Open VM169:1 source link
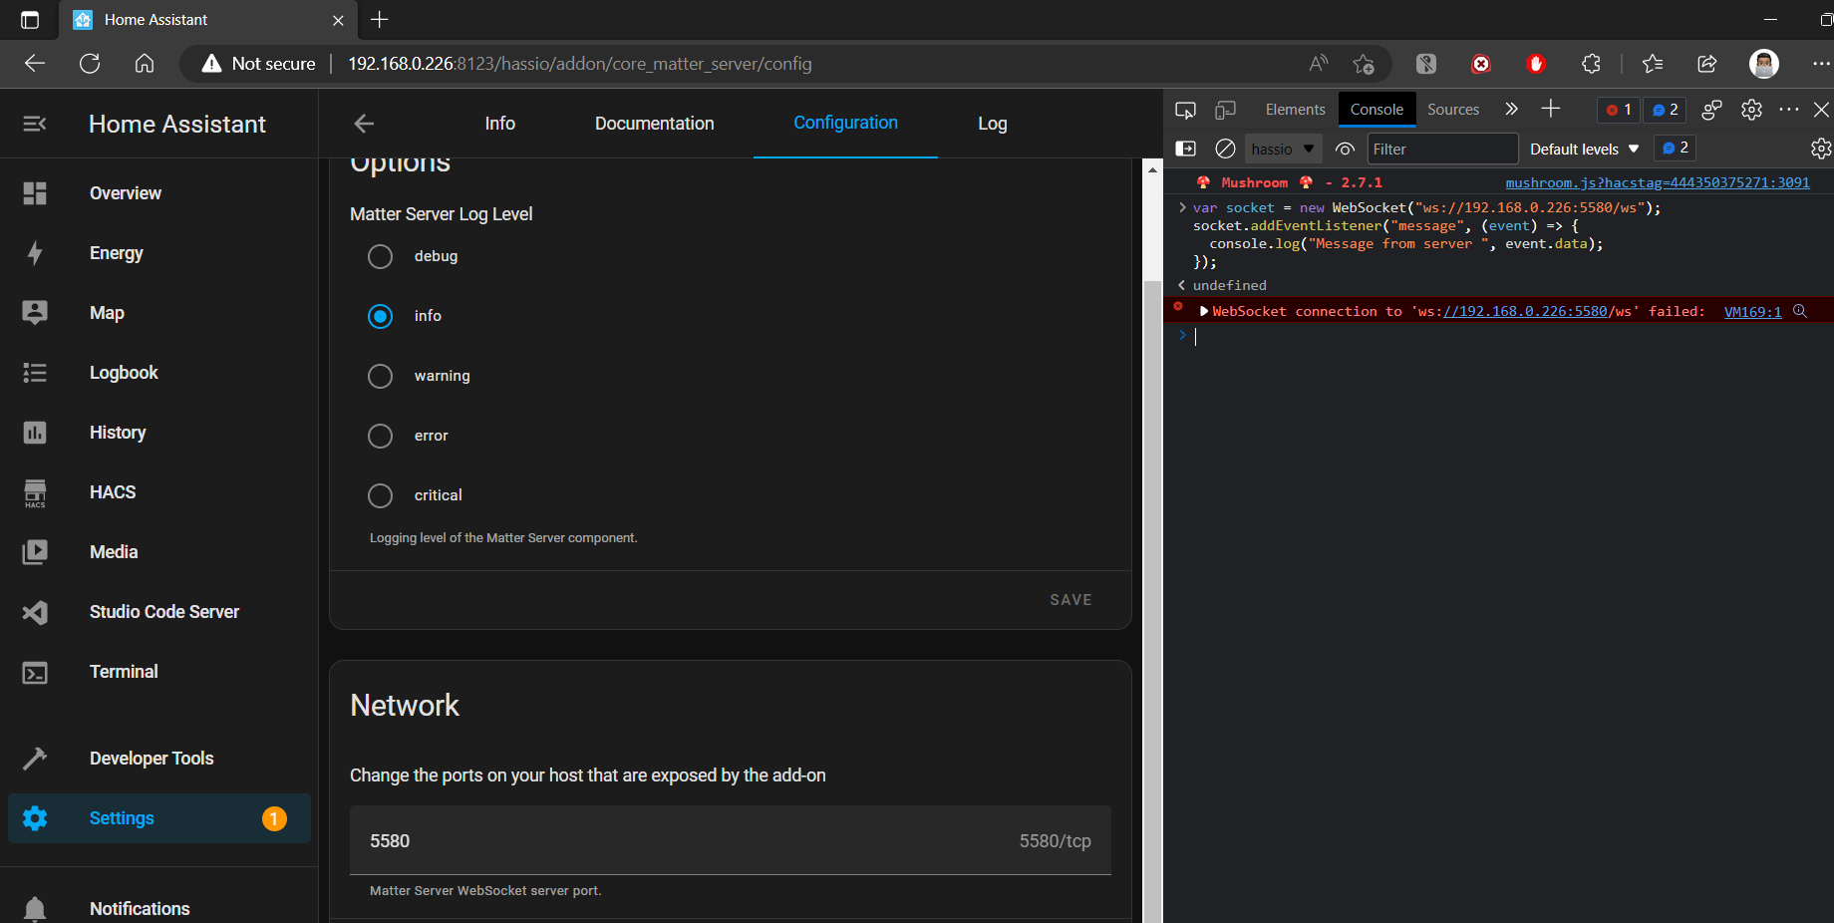 [1752, 312]
